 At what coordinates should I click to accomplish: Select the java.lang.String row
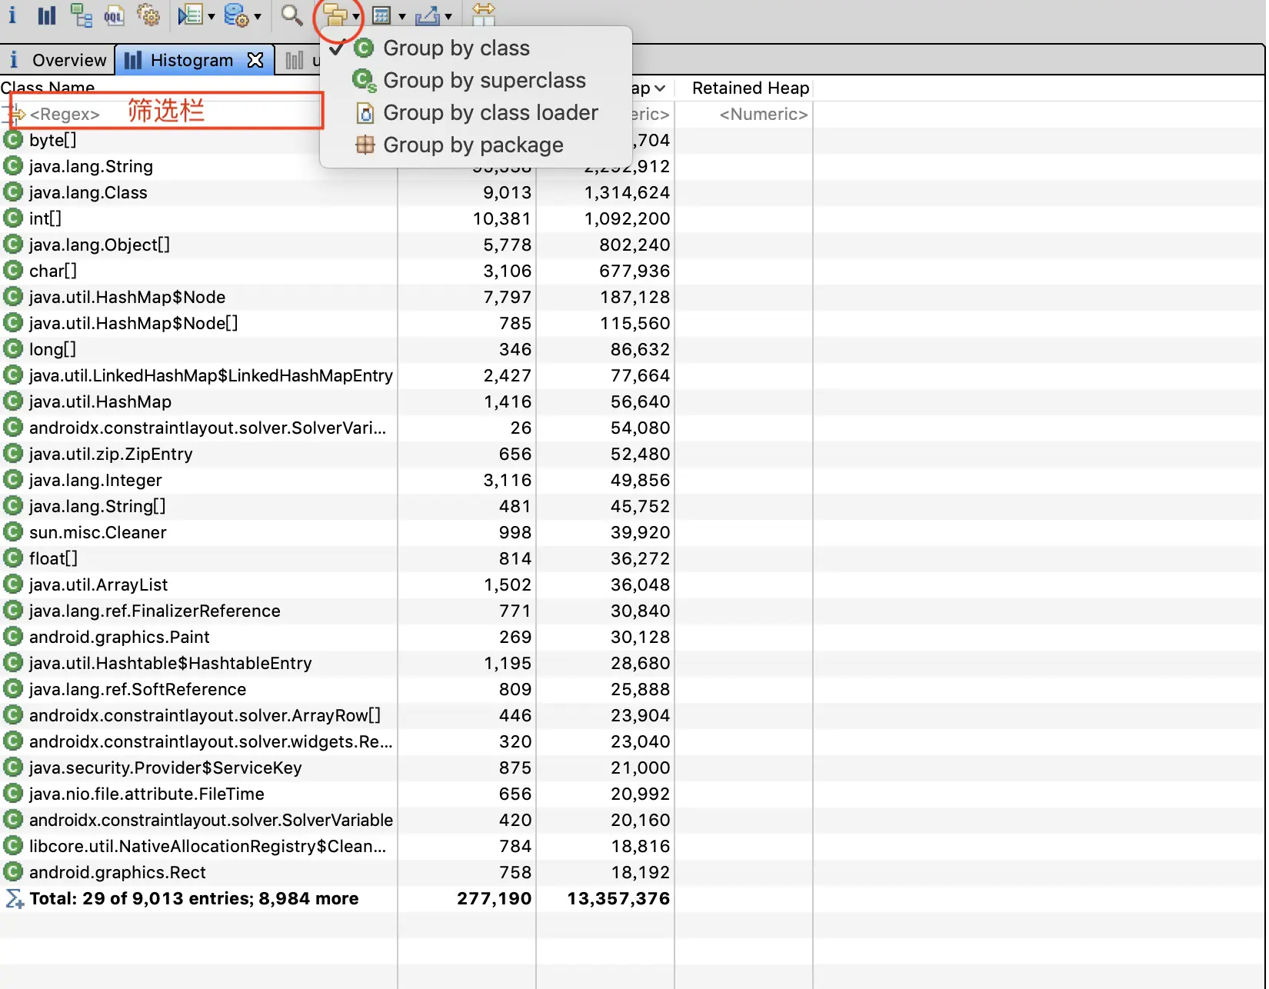198,166
